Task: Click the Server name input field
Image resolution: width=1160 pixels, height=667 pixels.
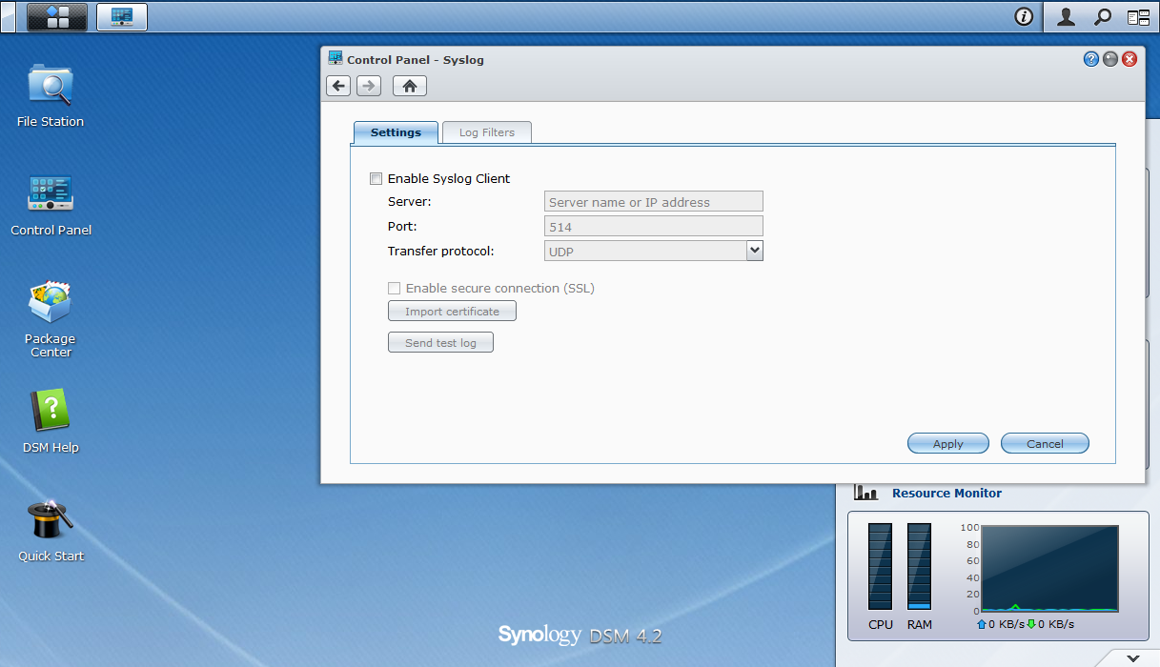Action: tap(654, 201)
